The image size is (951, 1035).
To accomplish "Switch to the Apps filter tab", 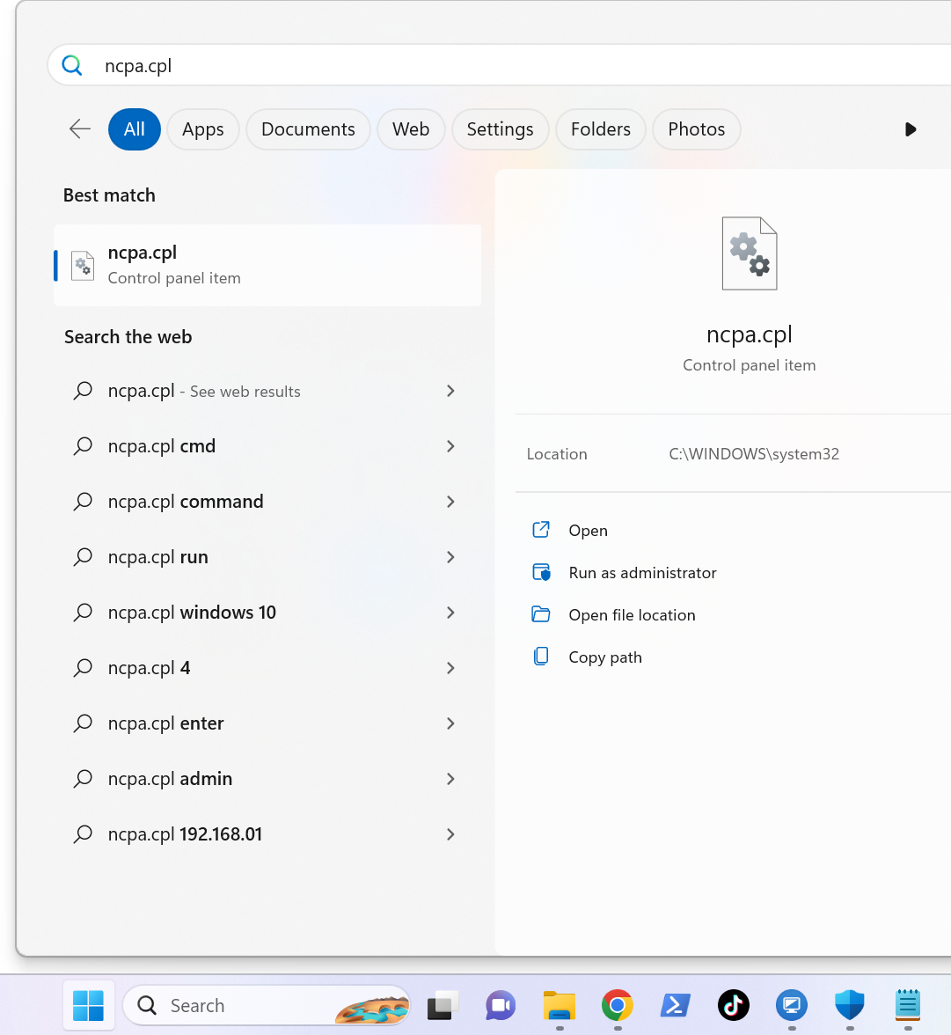I will 202,129.
